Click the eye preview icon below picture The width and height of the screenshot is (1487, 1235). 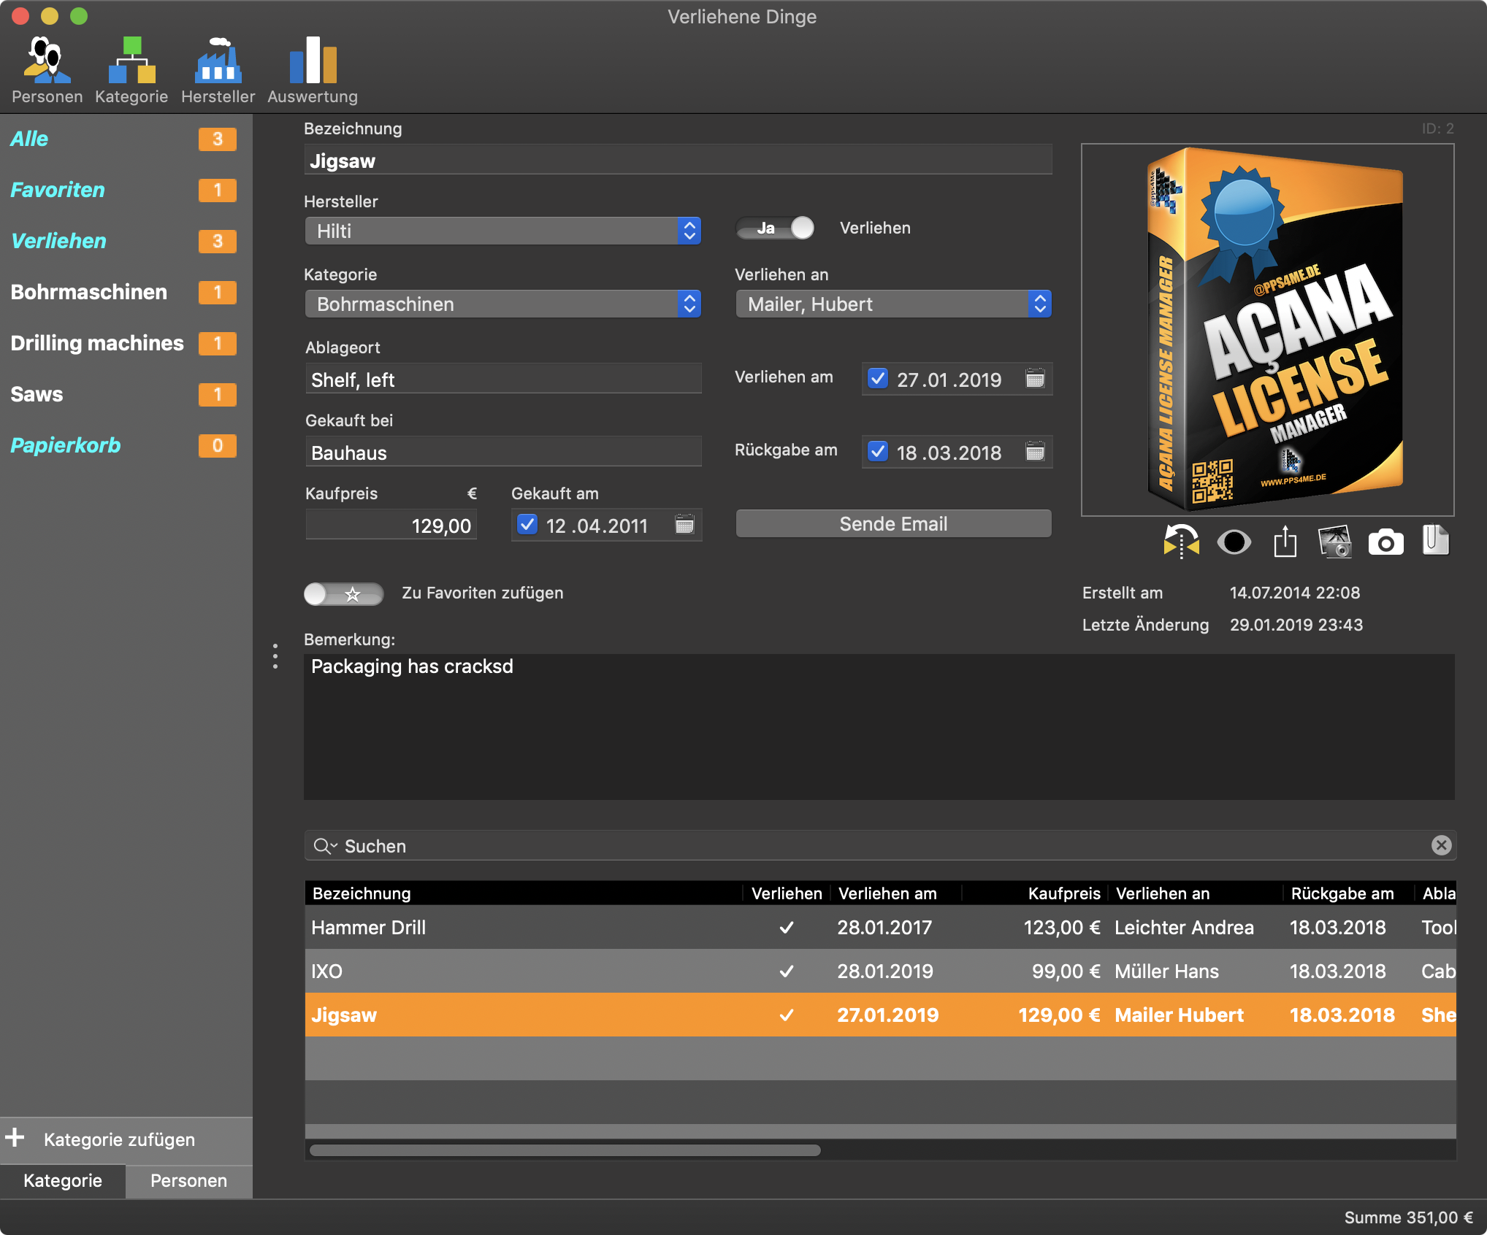pyautogui.click(x=1234, y=542)
